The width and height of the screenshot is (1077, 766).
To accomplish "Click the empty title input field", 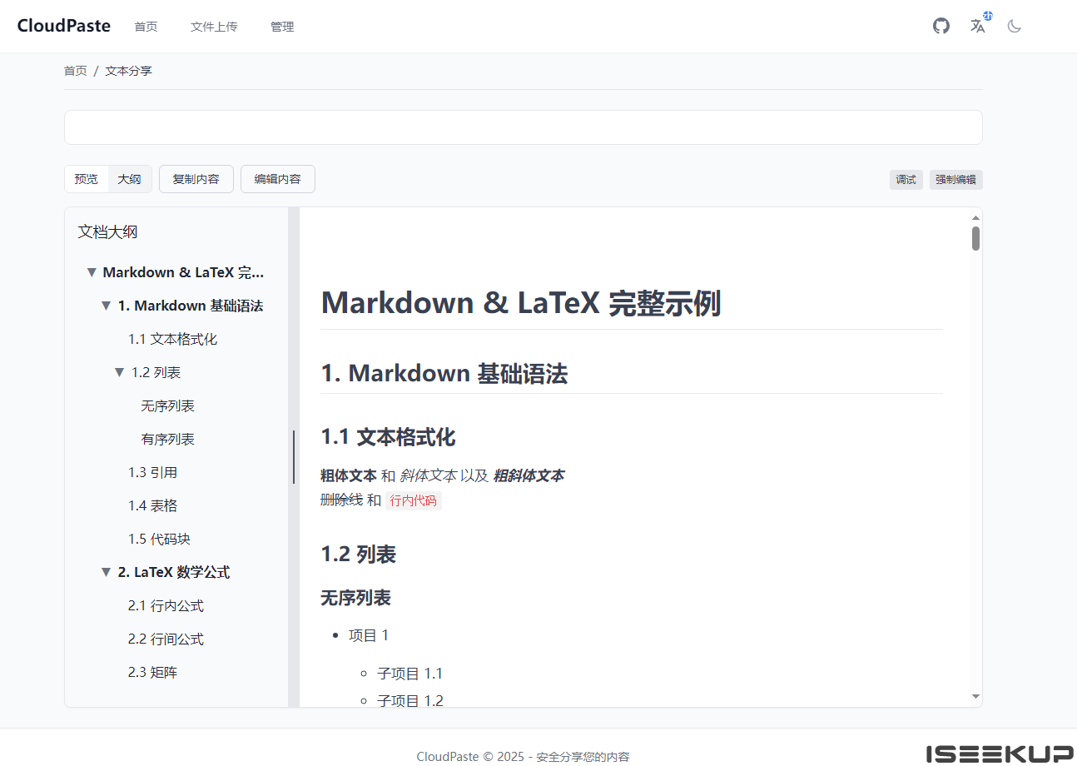I will (524, 127).
